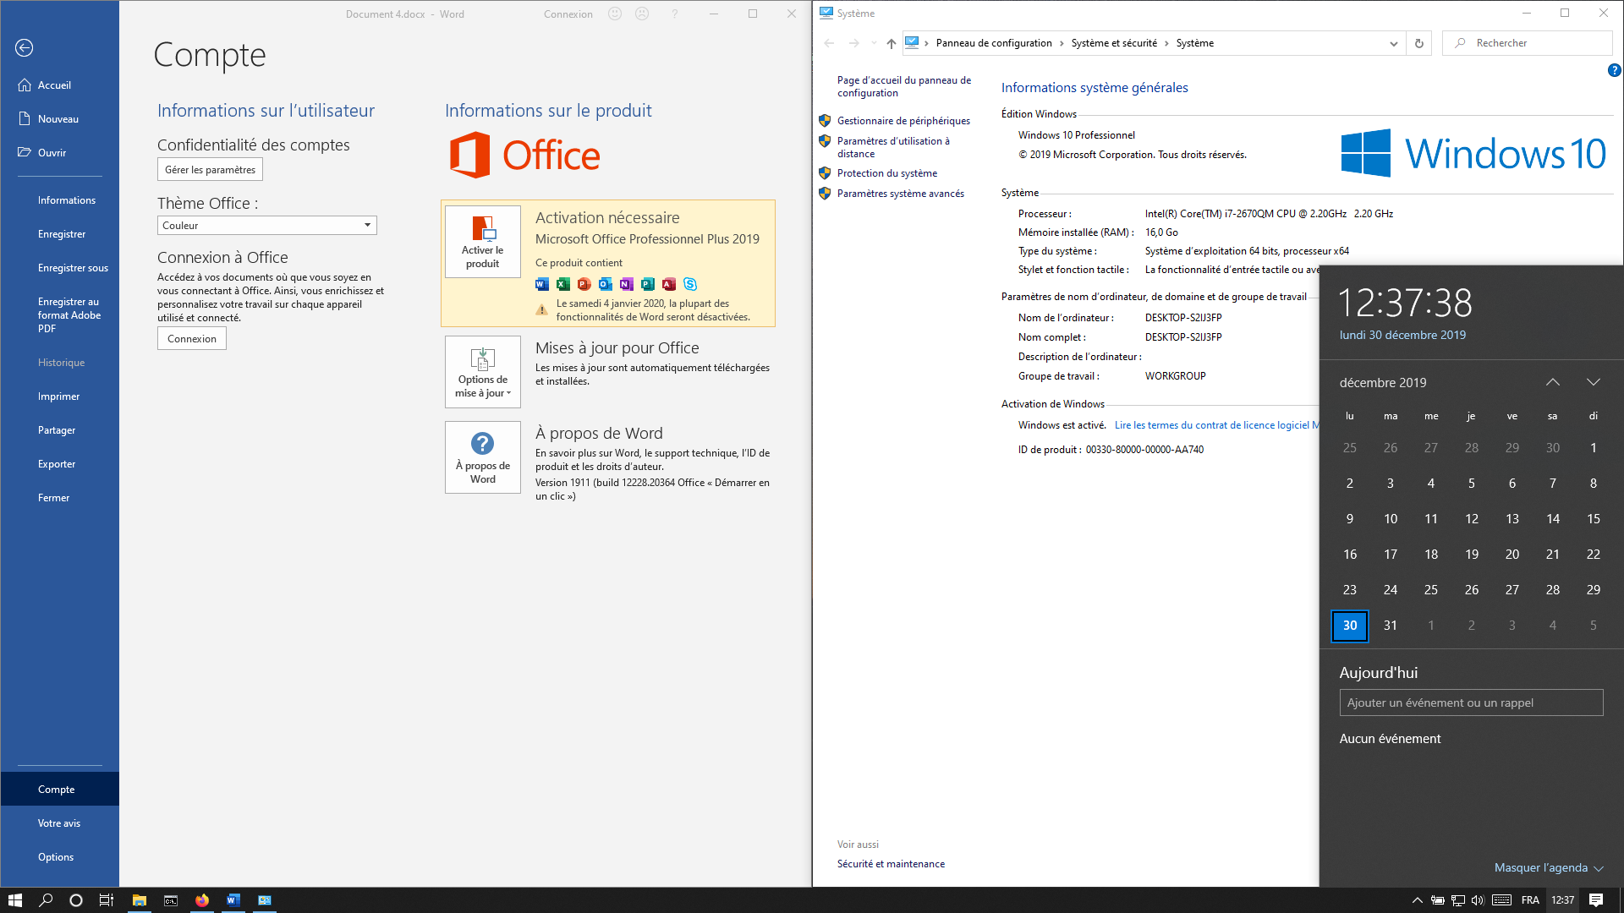
Task: Click the Connexion button under Connexion à Office
Action: pyautogui.click(x=192, y=339)
